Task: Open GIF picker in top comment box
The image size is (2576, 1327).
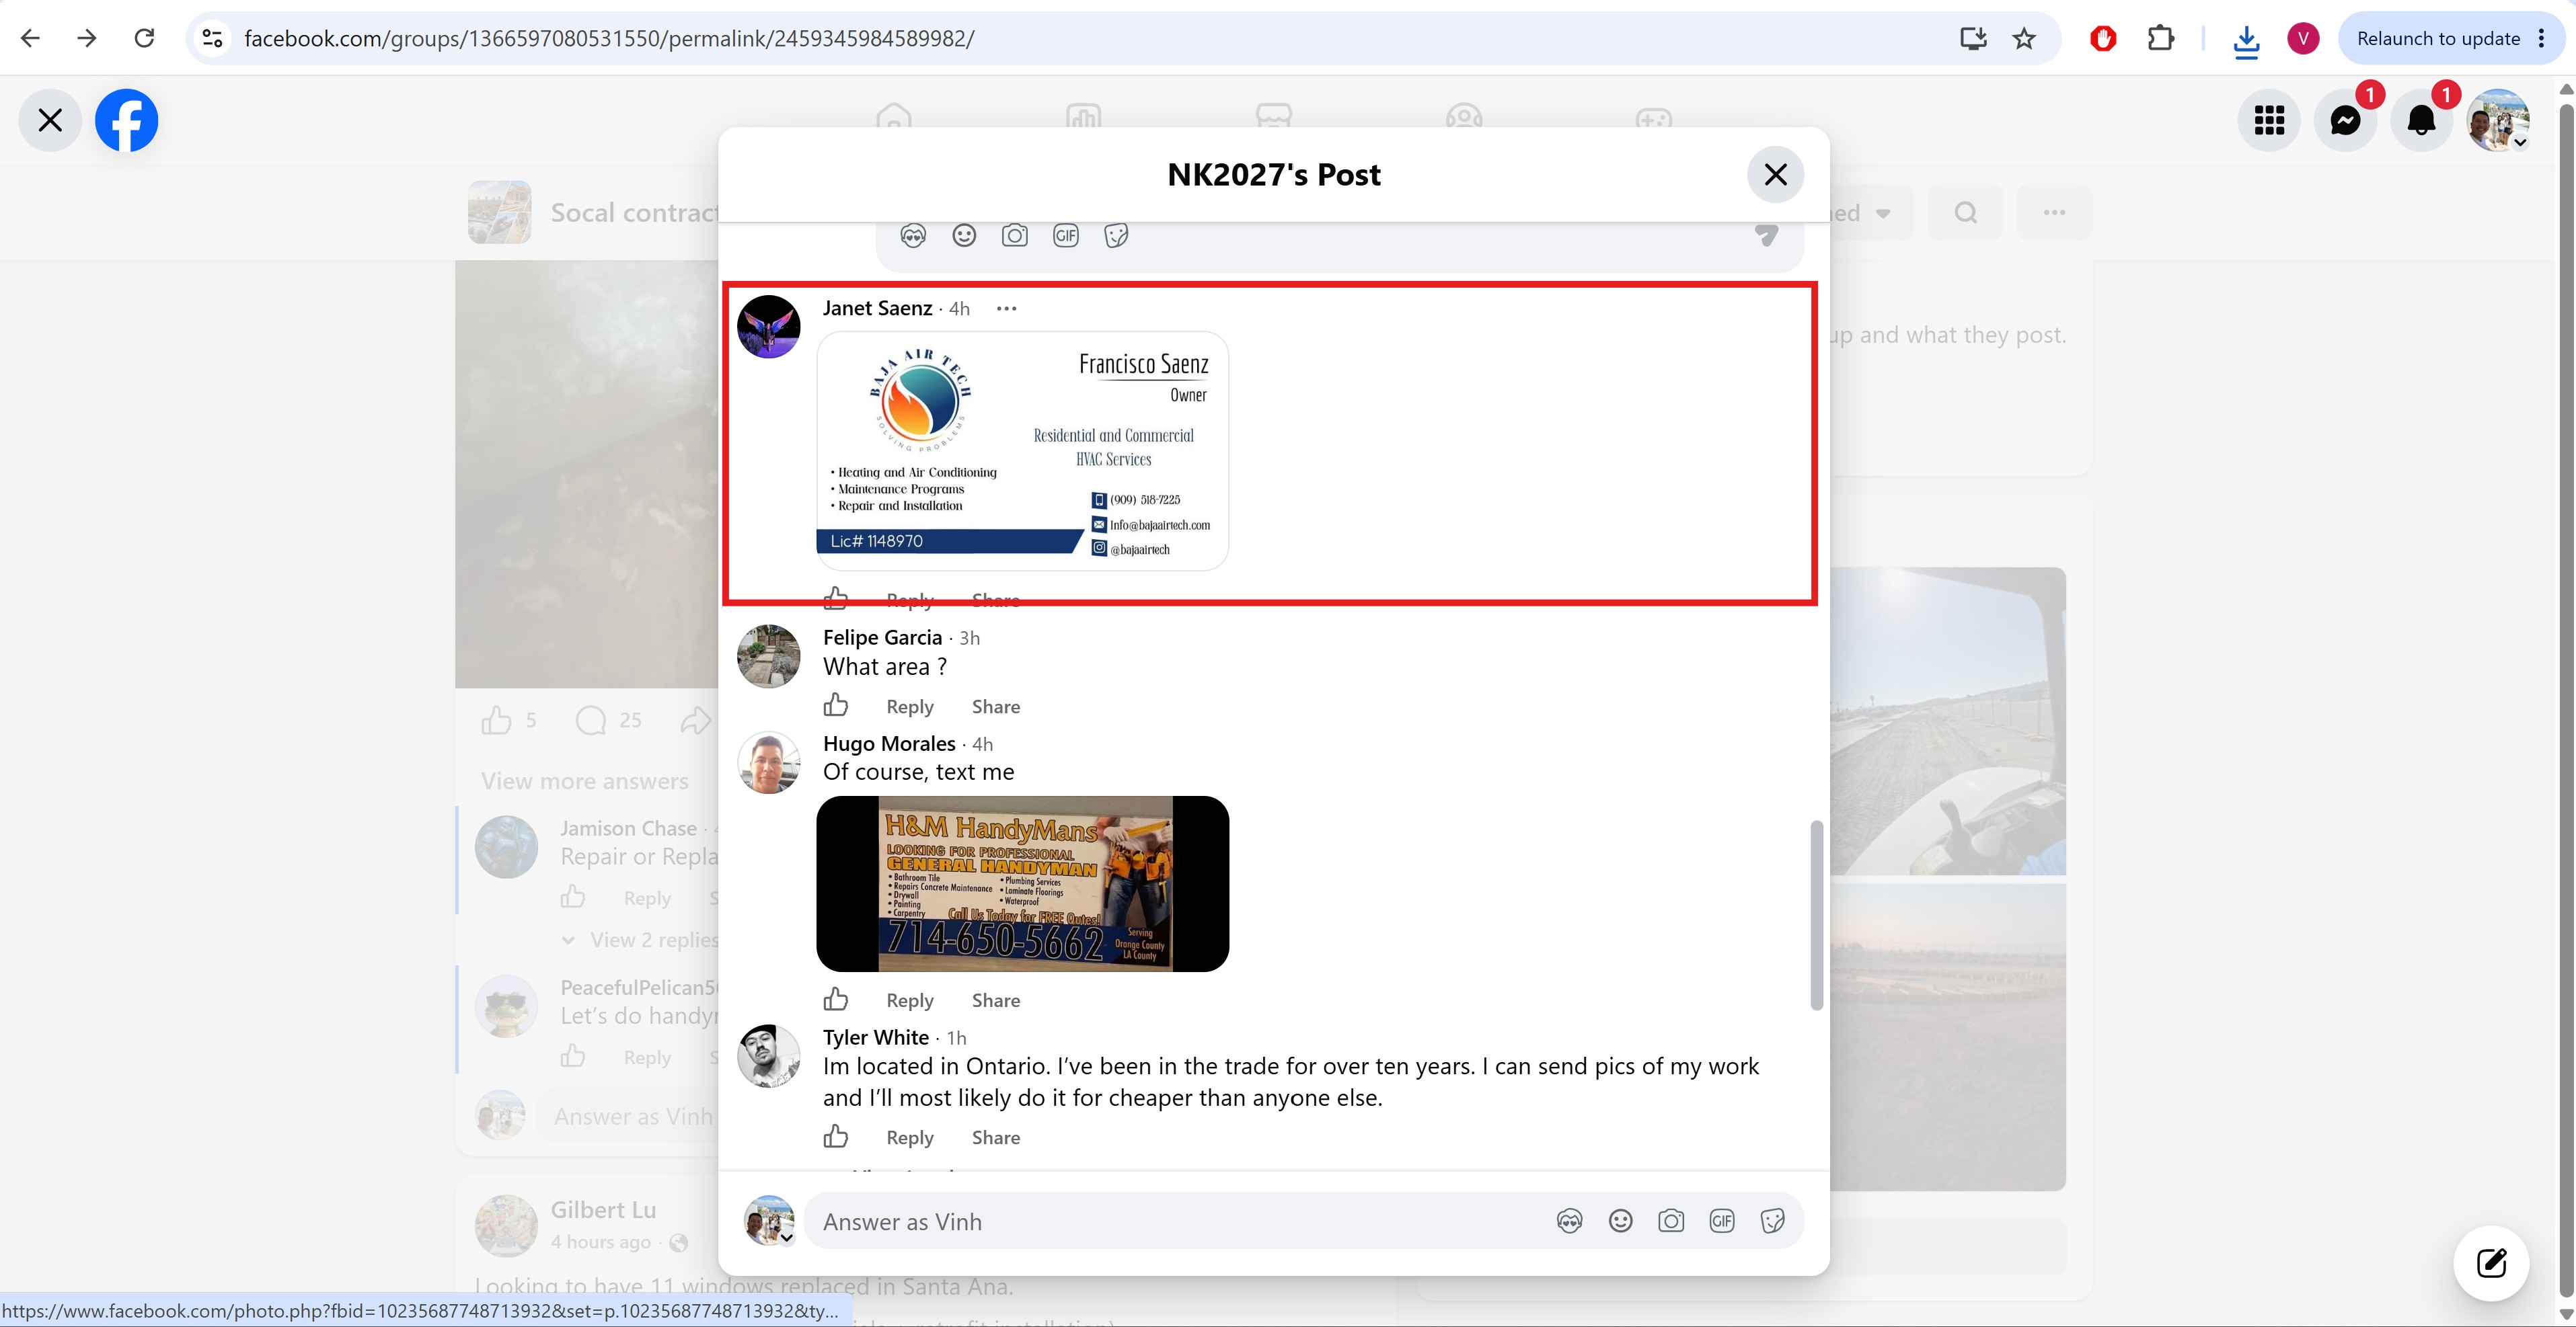Action: click(1066, 236)
